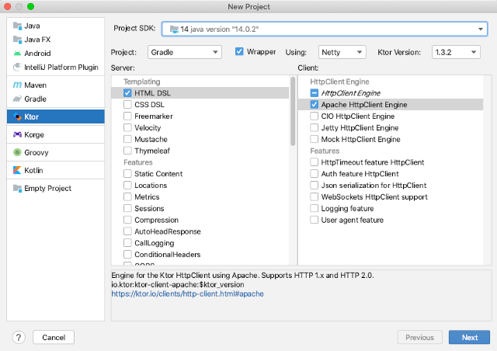This screenshot has height=351, width=497.
Task: Select Java text in project list
Action: [32, 26]
